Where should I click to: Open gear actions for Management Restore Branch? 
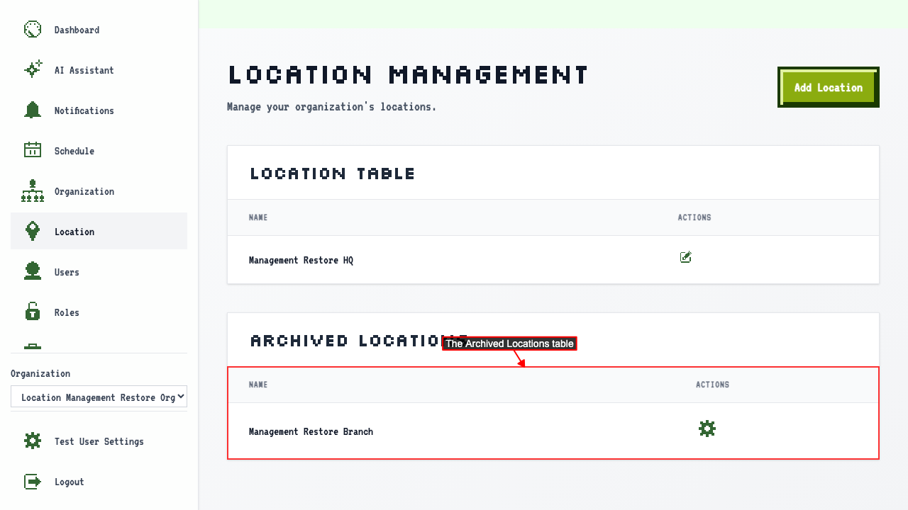(x=707, y=429)
